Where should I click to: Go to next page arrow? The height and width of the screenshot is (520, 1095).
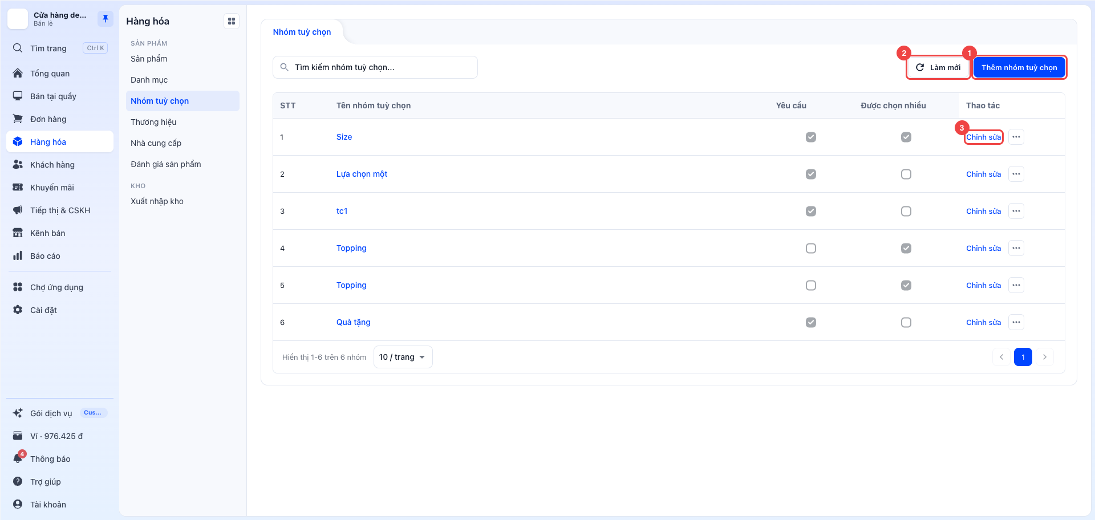pos(1045,357)
